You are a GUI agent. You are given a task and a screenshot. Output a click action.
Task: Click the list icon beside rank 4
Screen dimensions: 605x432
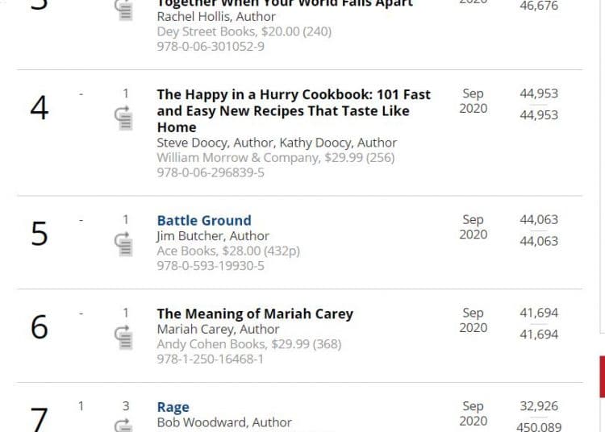pos(125,117)
